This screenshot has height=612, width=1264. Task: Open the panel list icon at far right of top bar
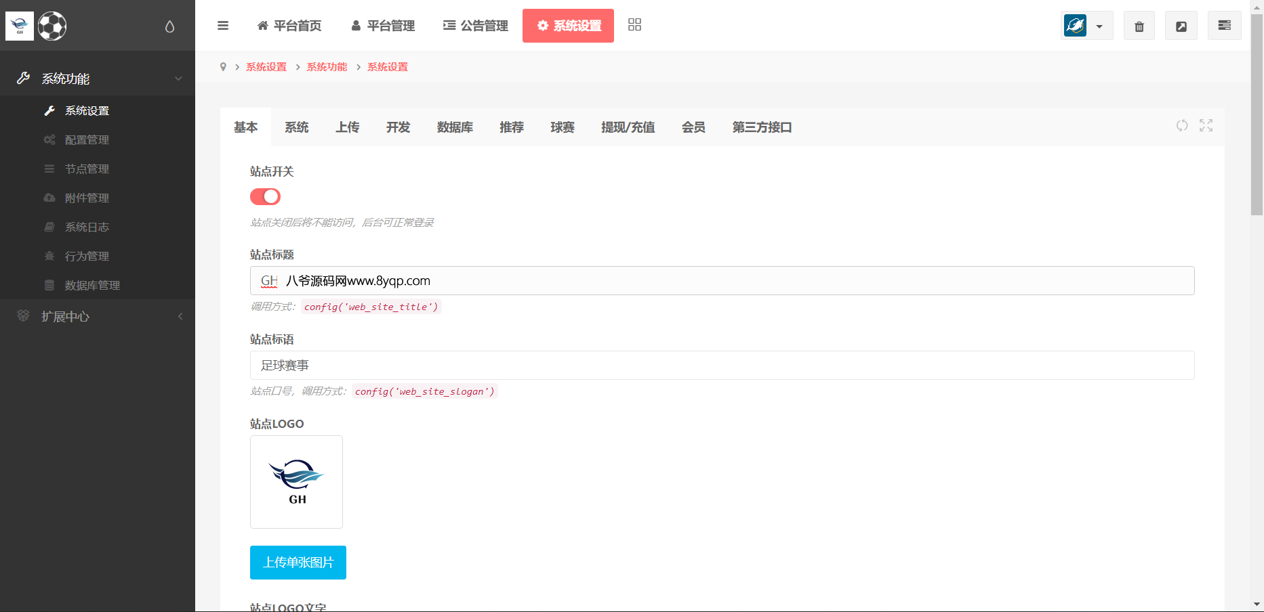click(x=1225, y=26)
